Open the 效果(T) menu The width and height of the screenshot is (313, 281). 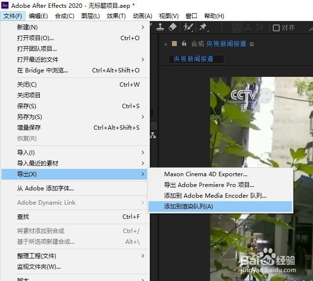click(x=116, y=16)
